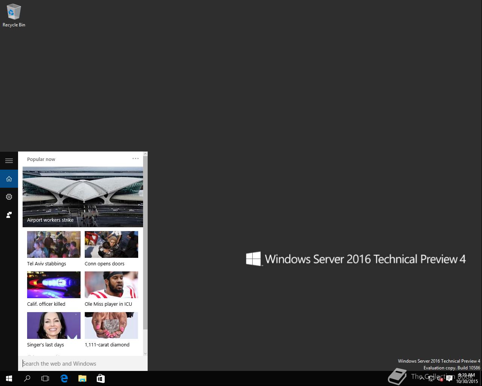The height and width of the screenshot is (386, 482).
Task: Open File Explorer from the taskbar
Action: tap(82, 378)
